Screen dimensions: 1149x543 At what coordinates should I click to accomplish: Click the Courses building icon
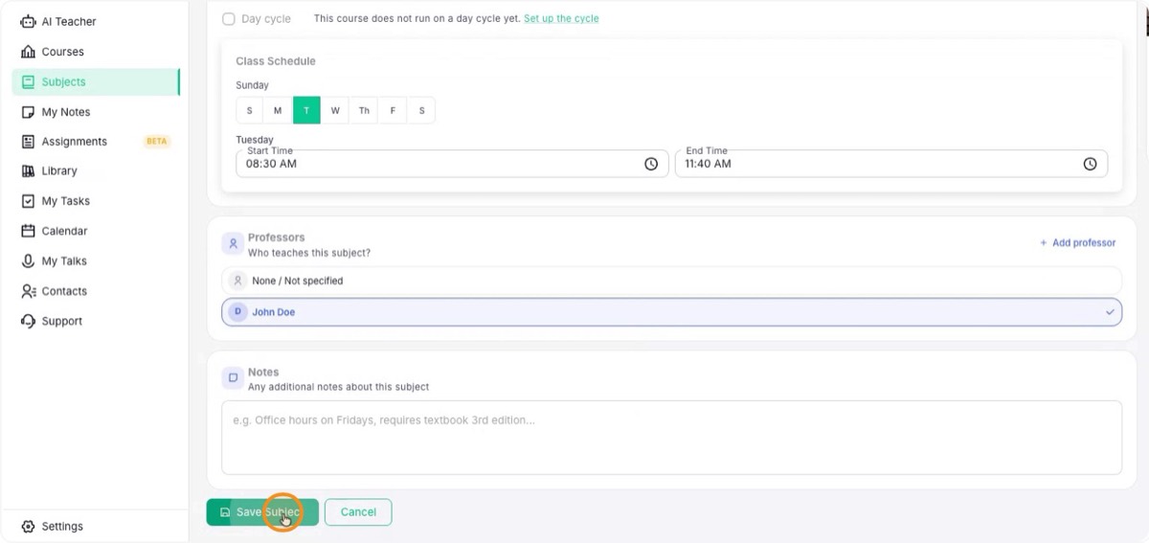[x=28, y=52]
